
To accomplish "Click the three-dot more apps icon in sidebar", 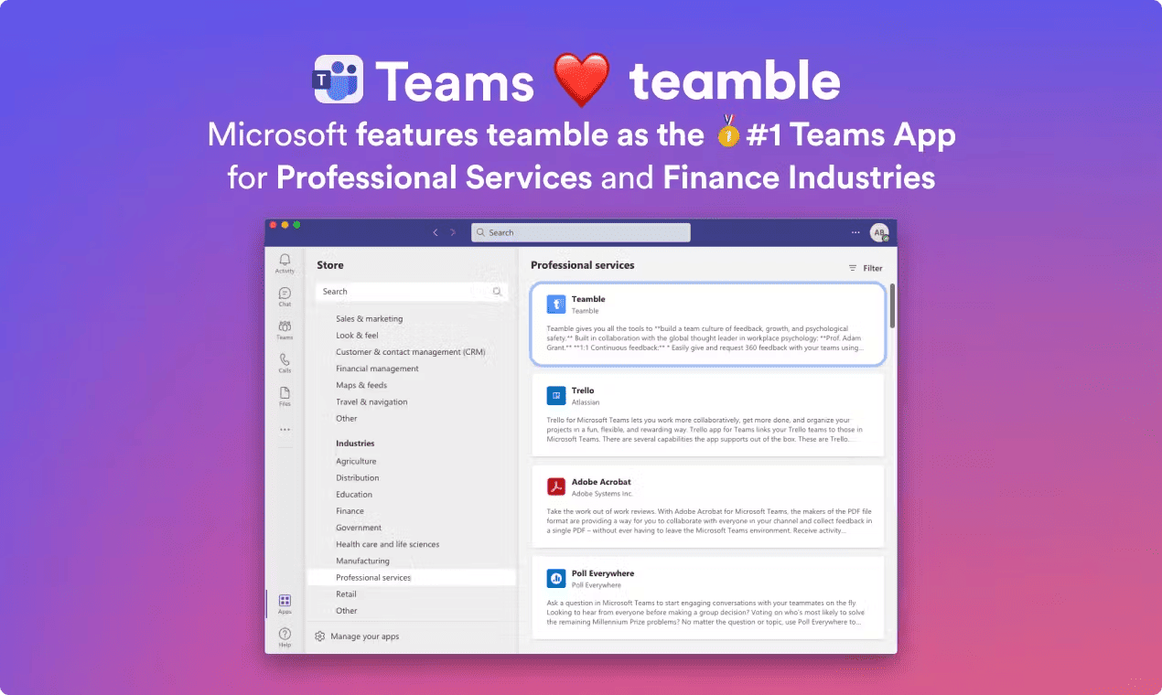I will click(x=285, y=429).
